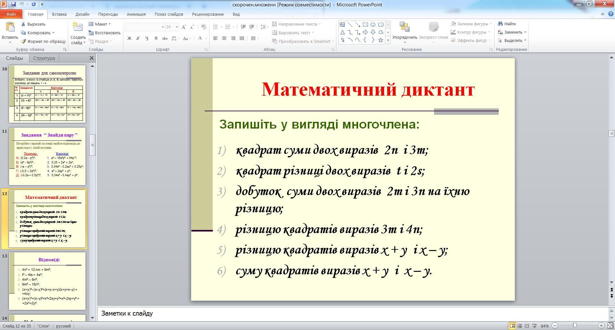Close the slides pane with X
The image size is (615, 330).
coord(92,58)
